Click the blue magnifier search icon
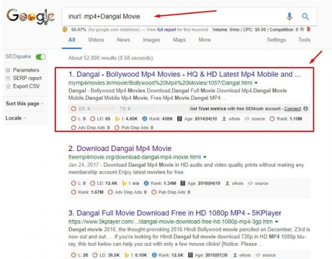The height and width of the screenshot is (259, 332). point(305,16)
